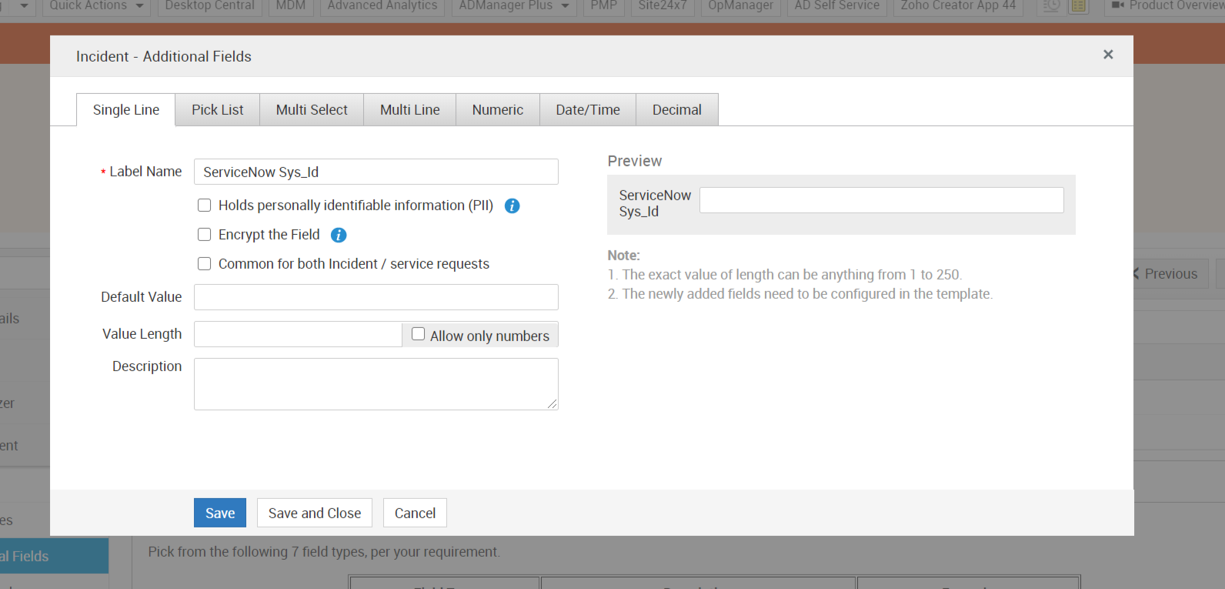Click the ServiceNow Sys_Id preview field

point(882,200)
